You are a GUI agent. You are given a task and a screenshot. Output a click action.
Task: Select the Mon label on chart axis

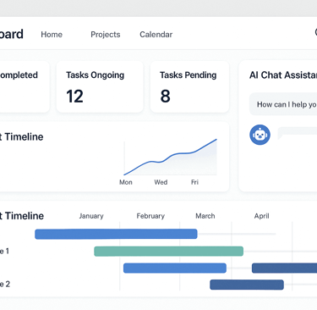pos(126,182)
